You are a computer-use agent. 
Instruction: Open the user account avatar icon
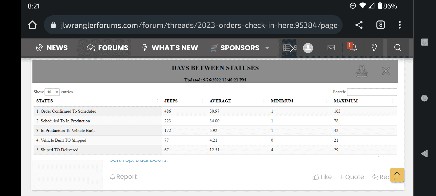(308, 48)
